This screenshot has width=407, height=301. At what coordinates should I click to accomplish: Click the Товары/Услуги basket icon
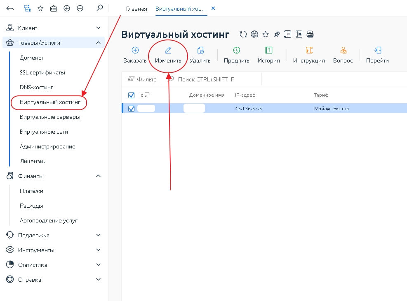10,42
